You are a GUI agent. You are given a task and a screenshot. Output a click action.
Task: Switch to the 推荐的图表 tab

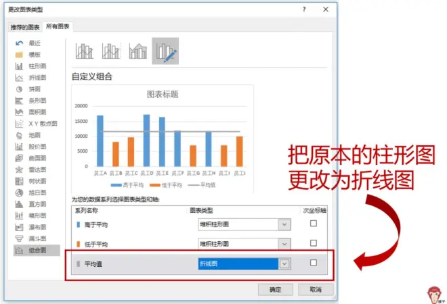25,27
